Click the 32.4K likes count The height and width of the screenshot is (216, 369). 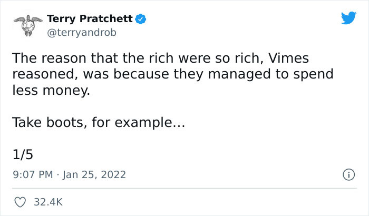48,202
